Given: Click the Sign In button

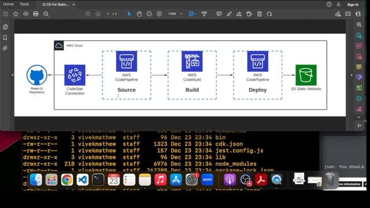Looking at the screenshot, I should point(353,5).
